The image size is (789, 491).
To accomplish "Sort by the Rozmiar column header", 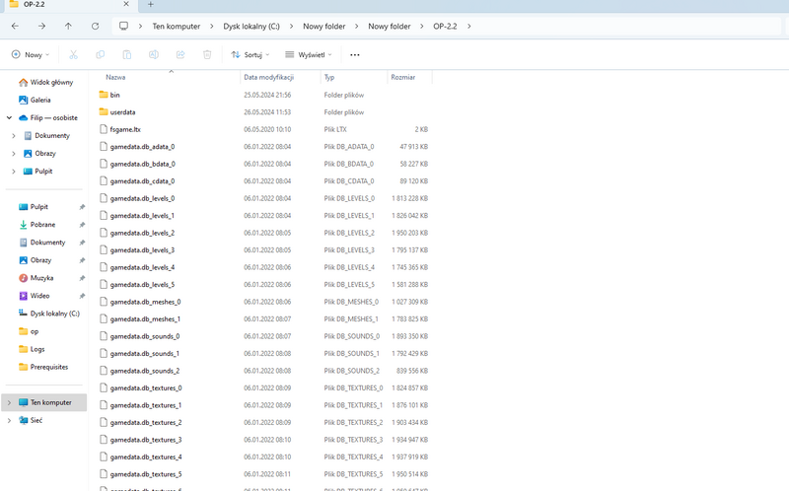I will click(402, 76).
